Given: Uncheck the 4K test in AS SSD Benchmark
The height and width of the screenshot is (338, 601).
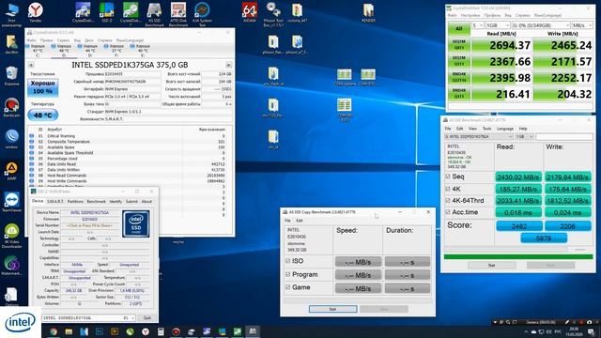Looking at the screenshot, I should point(448,189).
